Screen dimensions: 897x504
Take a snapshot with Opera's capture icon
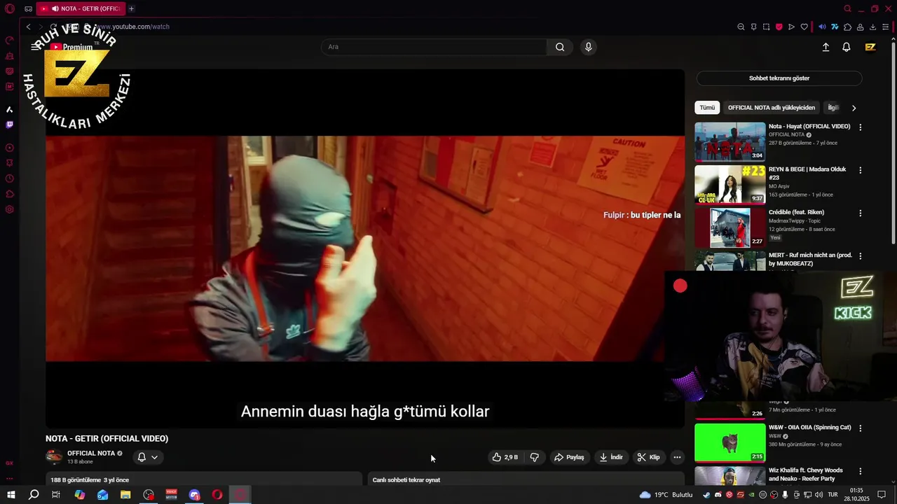767,27
